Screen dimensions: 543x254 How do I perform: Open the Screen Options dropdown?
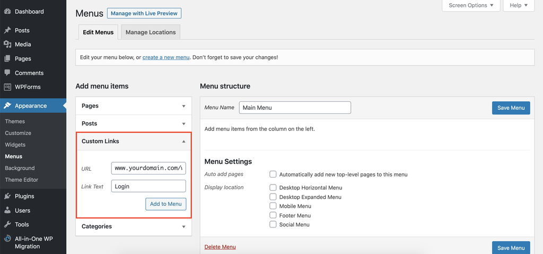(471, 5)
